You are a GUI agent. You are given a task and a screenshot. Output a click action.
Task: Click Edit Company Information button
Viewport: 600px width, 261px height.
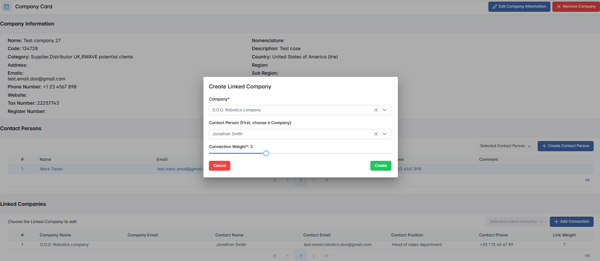pos(519,6)
